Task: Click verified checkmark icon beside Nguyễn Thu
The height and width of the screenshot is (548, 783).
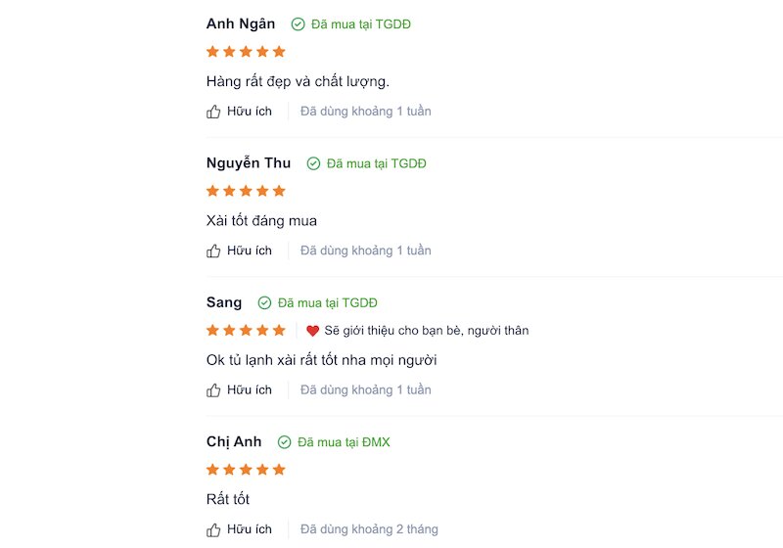Action: [313, 163]
